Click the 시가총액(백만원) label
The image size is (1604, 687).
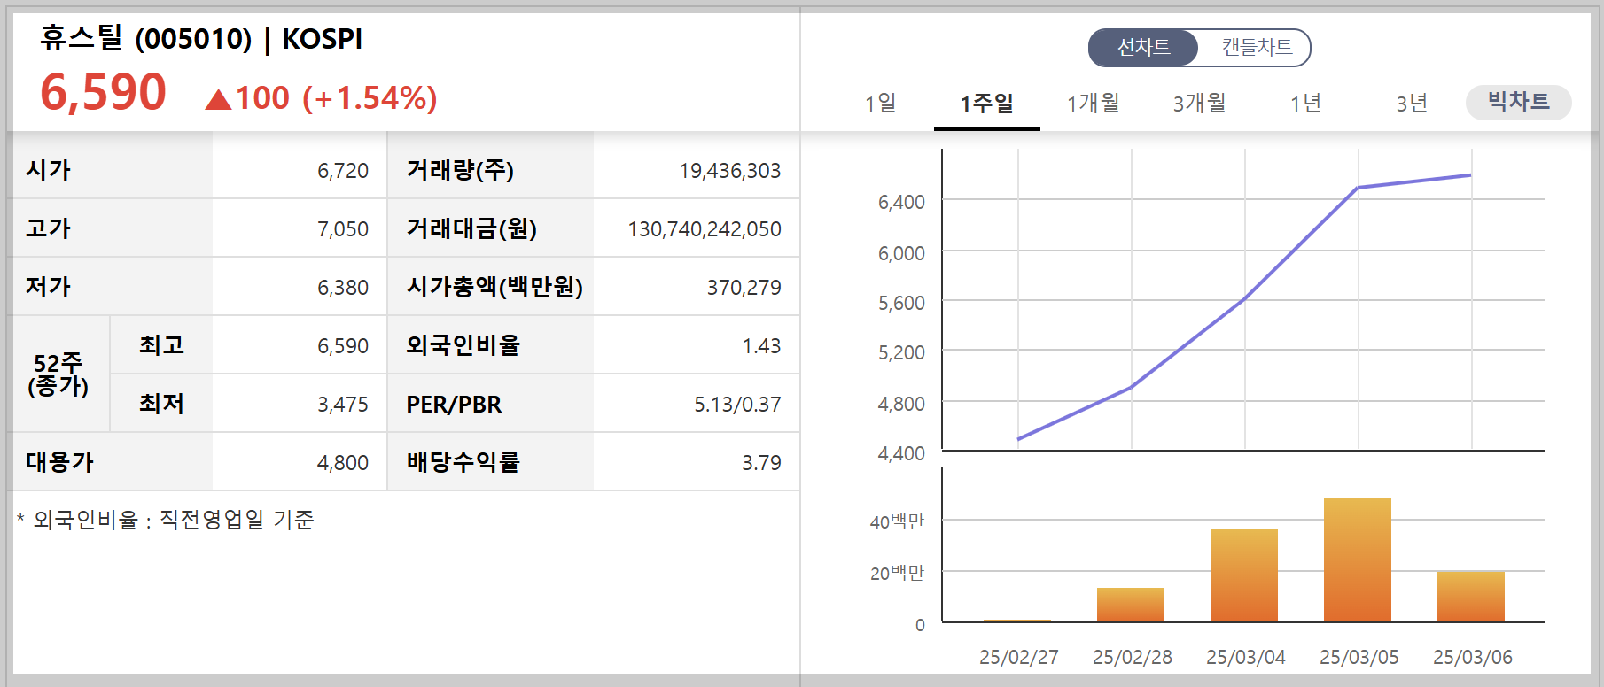(494, 287)
